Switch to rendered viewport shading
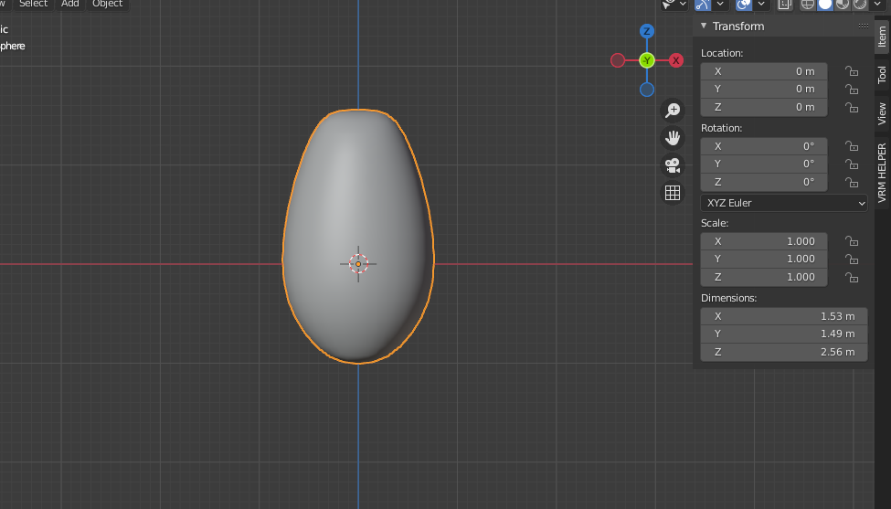891x509 pixels. [860, 5]
